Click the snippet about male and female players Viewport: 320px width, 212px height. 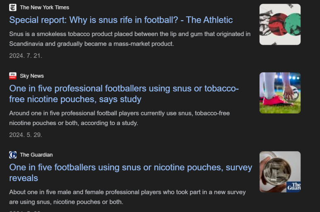pos(128,197)
